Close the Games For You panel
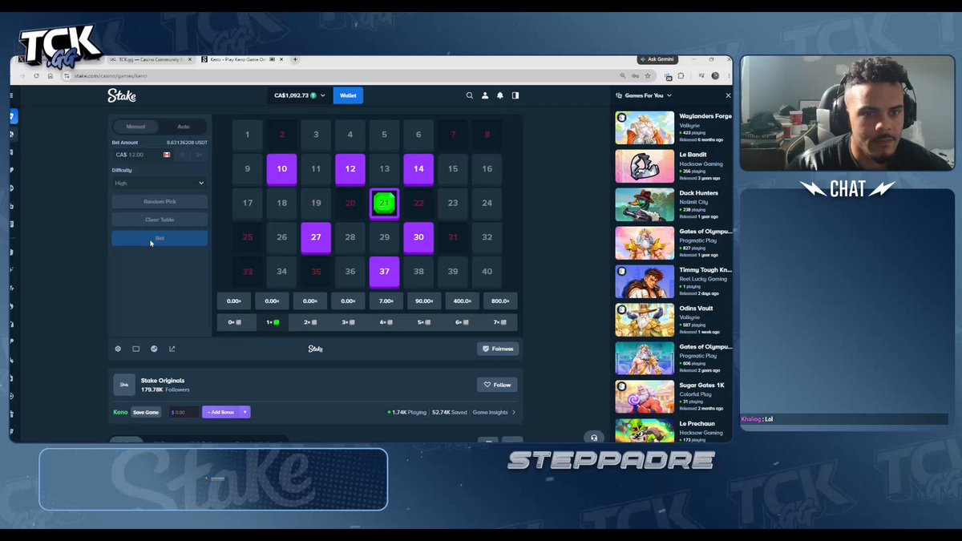 728,95
